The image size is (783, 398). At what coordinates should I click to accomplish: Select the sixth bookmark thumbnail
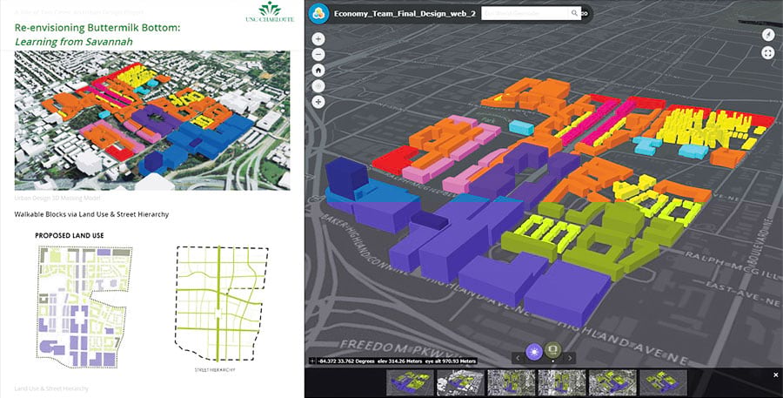pyautogui.click(x=663, y=383)
